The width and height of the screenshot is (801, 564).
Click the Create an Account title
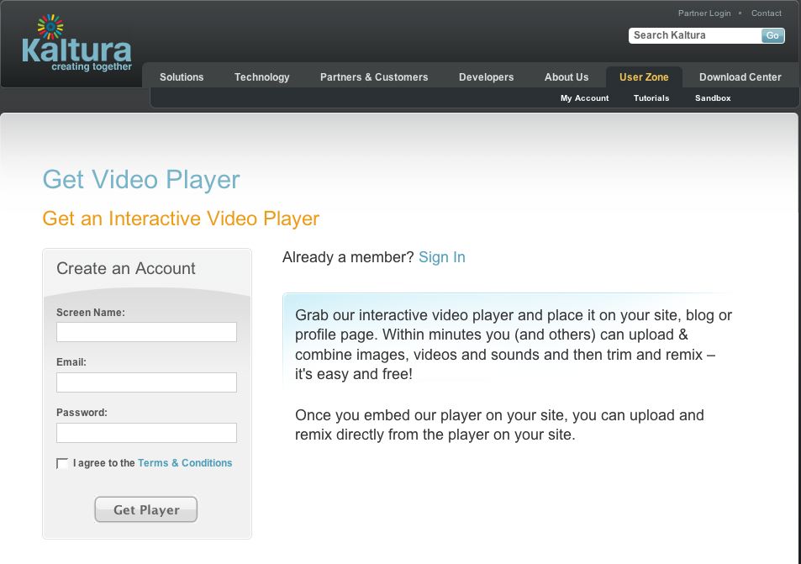coord(126,268)
